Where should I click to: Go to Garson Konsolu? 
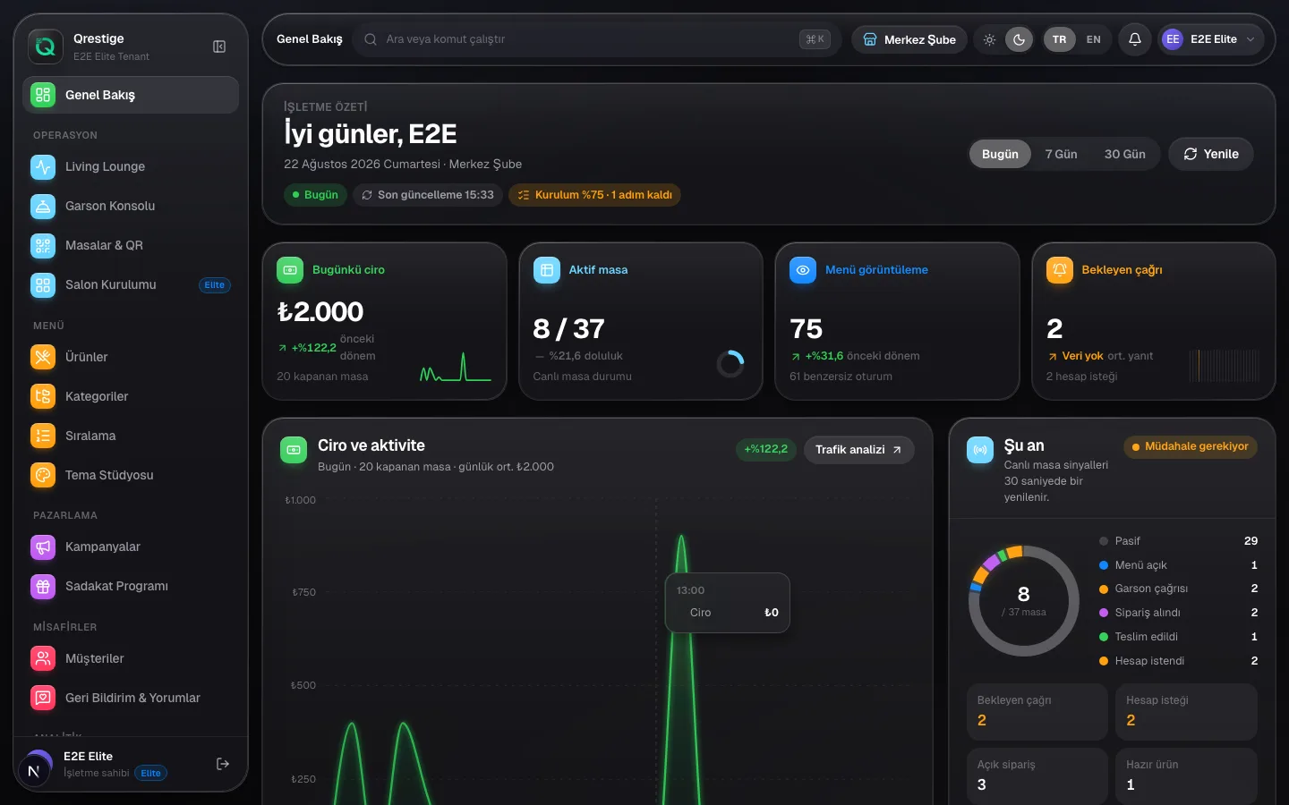(x=131, y=206)
